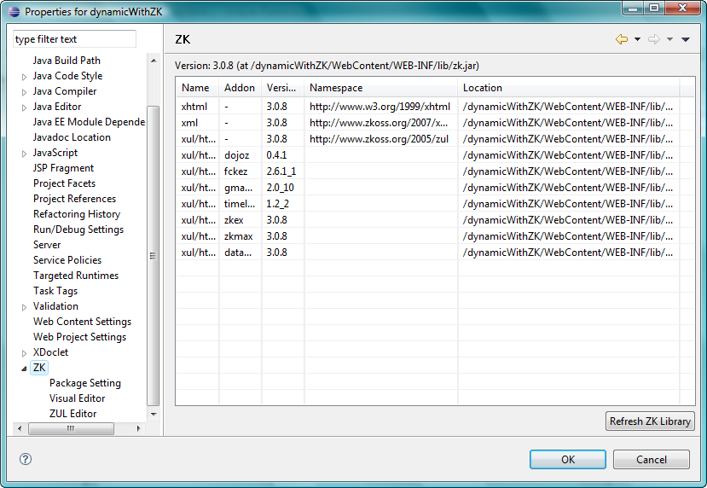Image resolution: width=707 pixels, height=488 pixels.
Task: Sort table by Name column header
Action: (x=197, y=88)
